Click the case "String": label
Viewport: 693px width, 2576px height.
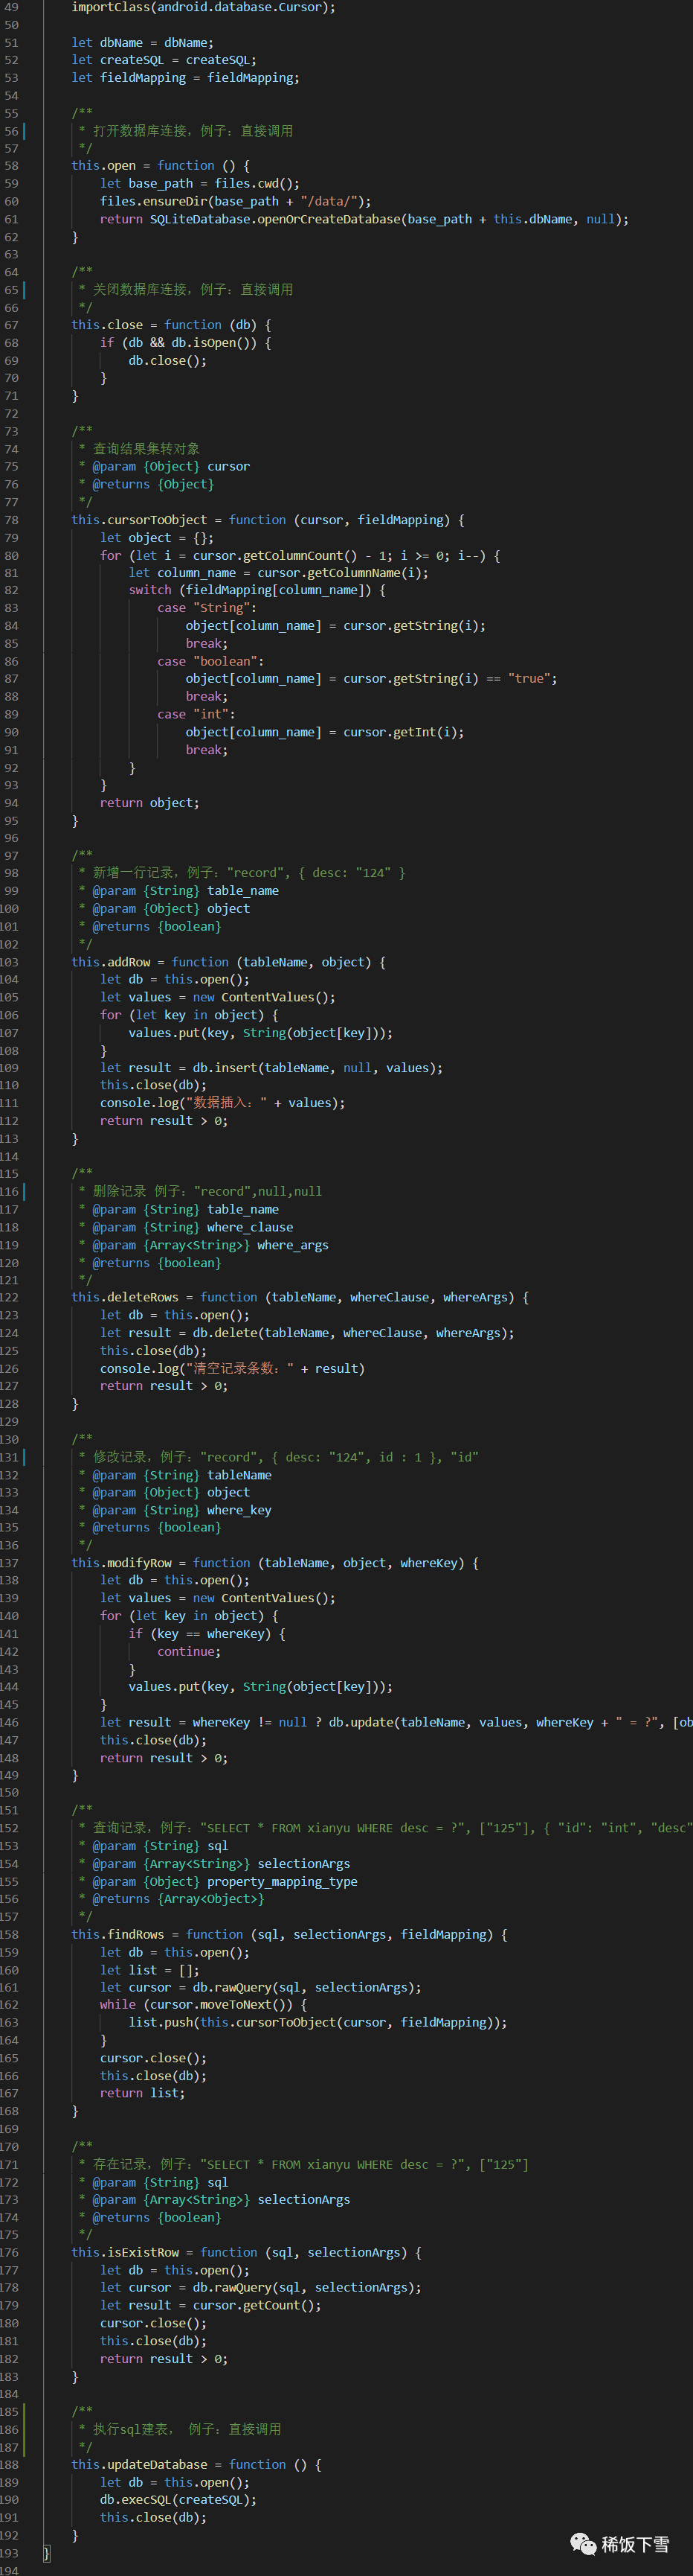tap(207, 608)
